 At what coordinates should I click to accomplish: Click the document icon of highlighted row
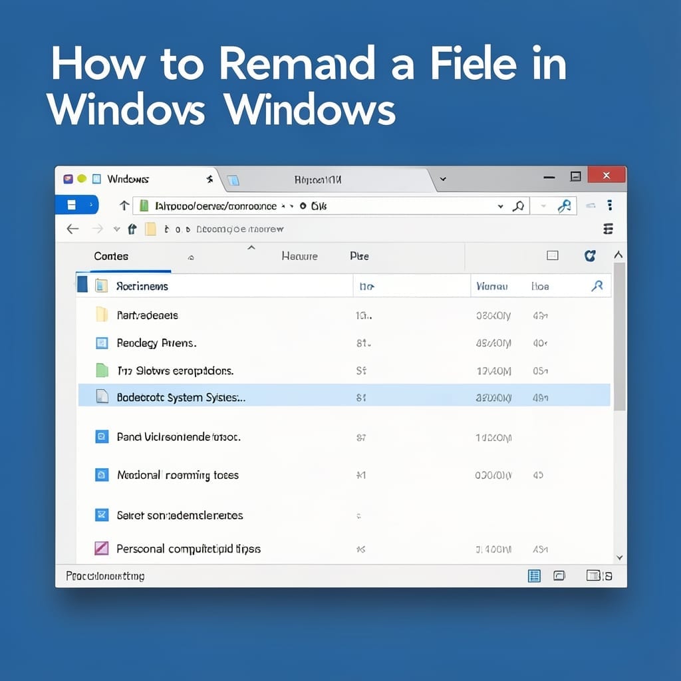click(x=102, y=396)
